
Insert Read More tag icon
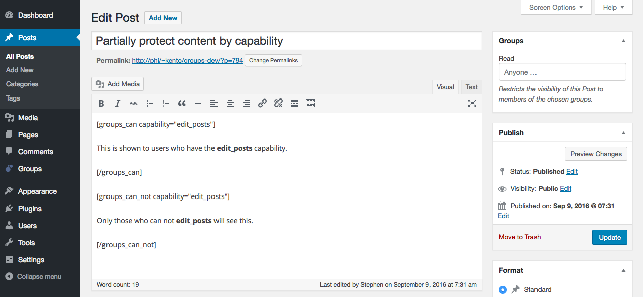click(294, 103)
